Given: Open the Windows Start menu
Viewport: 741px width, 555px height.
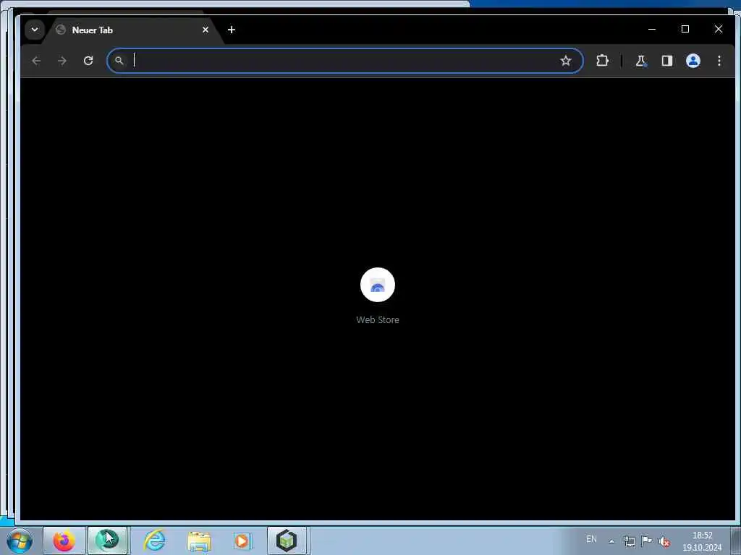Looking at the screenshot, I should (x=20, y=541).
